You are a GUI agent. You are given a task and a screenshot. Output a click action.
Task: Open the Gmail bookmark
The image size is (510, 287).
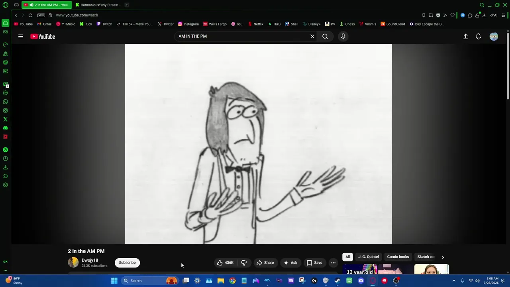click(44, 24)
